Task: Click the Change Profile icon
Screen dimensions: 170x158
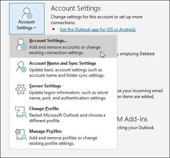Action: click(x=21, y=112)
